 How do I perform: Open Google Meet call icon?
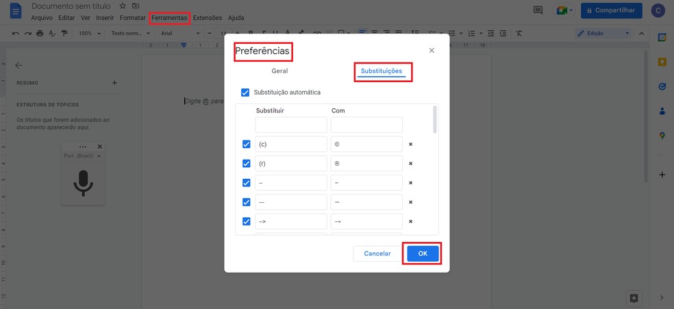(x=562, y=10)
